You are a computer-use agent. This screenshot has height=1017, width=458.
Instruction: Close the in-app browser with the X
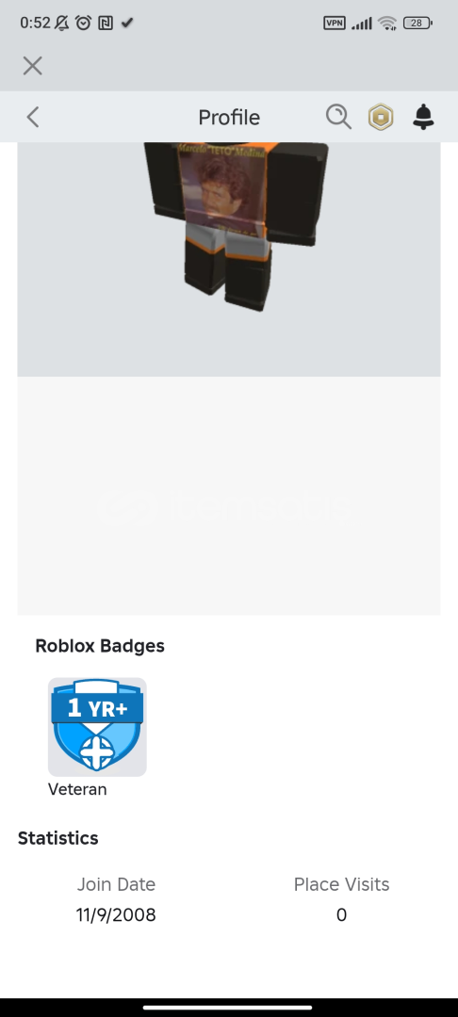(x=32, y=66)
